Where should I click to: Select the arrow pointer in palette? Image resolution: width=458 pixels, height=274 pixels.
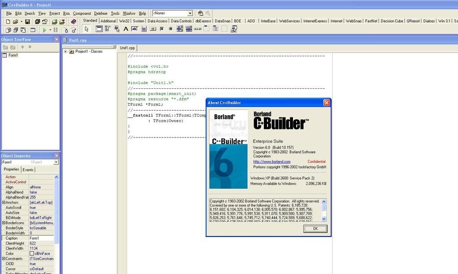86,29
